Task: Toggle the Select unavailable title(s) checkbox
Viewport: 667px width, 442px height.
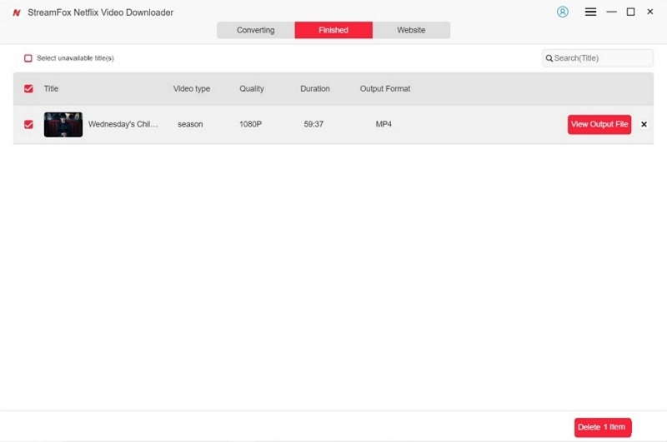Action: [28, 58]
